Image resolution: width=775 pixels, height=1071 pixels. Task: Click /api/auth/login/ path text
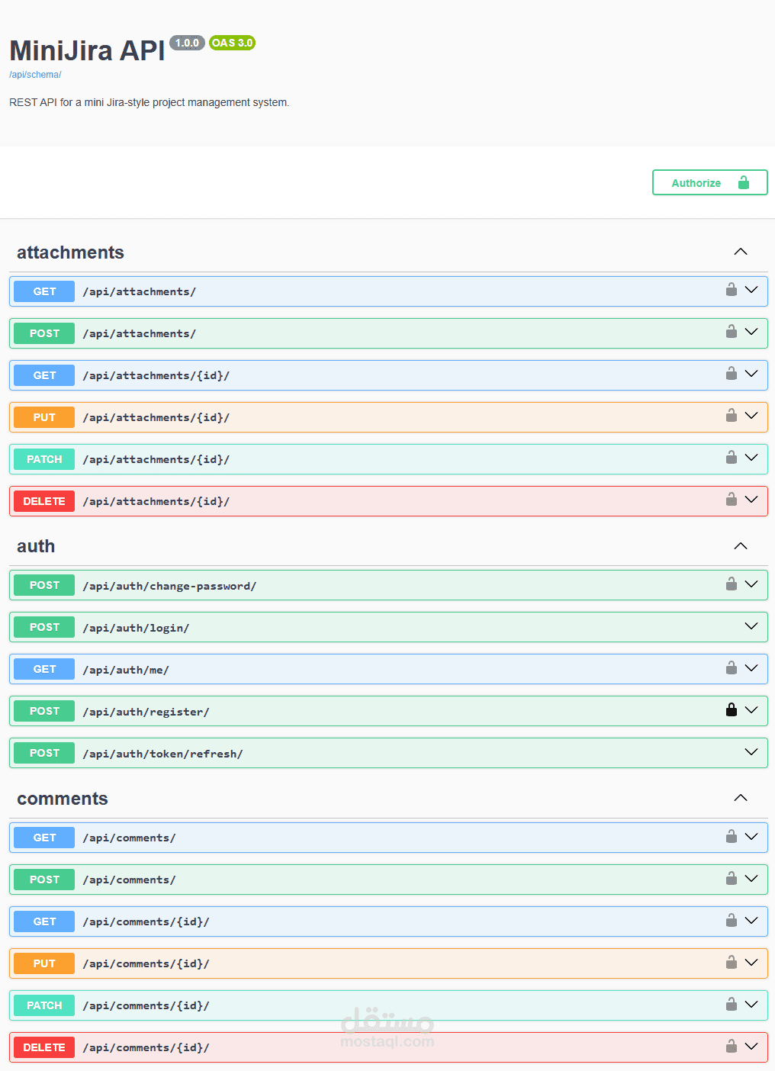point(136,628)
